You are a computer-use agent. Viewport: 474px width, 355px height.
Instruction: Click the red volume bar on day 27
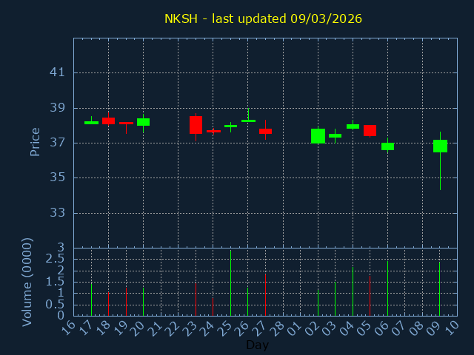coord(265,295)
